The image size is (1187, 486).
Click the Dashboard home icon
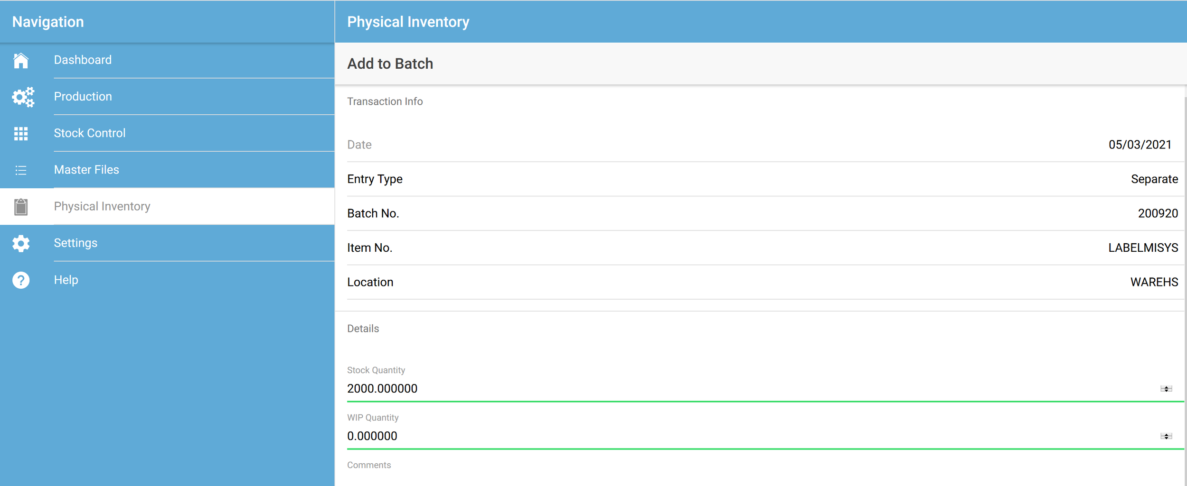(x=21, y=61)
